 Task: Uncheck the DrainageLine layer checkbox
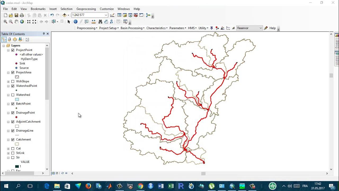pos(13,131)
